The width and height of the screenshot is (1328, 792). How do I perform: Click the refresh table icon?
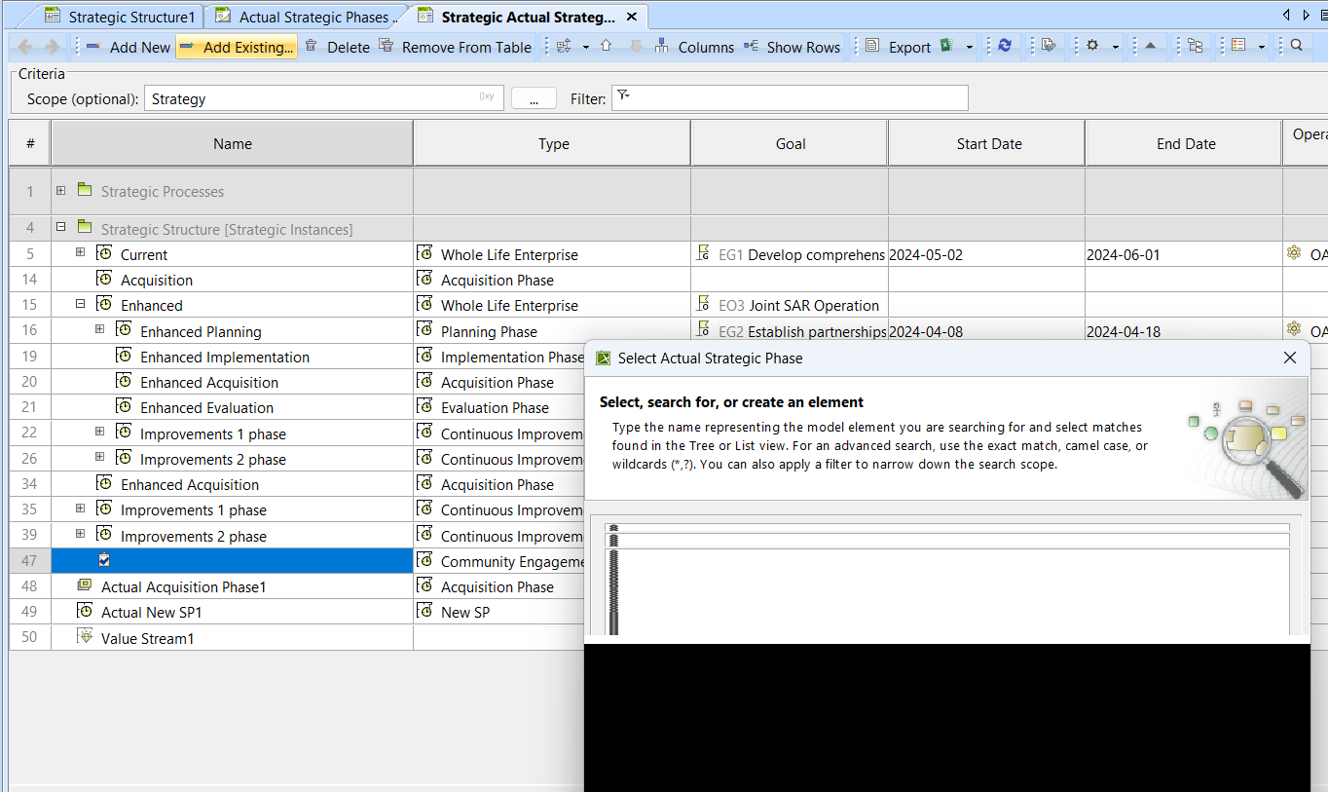point(1005,46)
